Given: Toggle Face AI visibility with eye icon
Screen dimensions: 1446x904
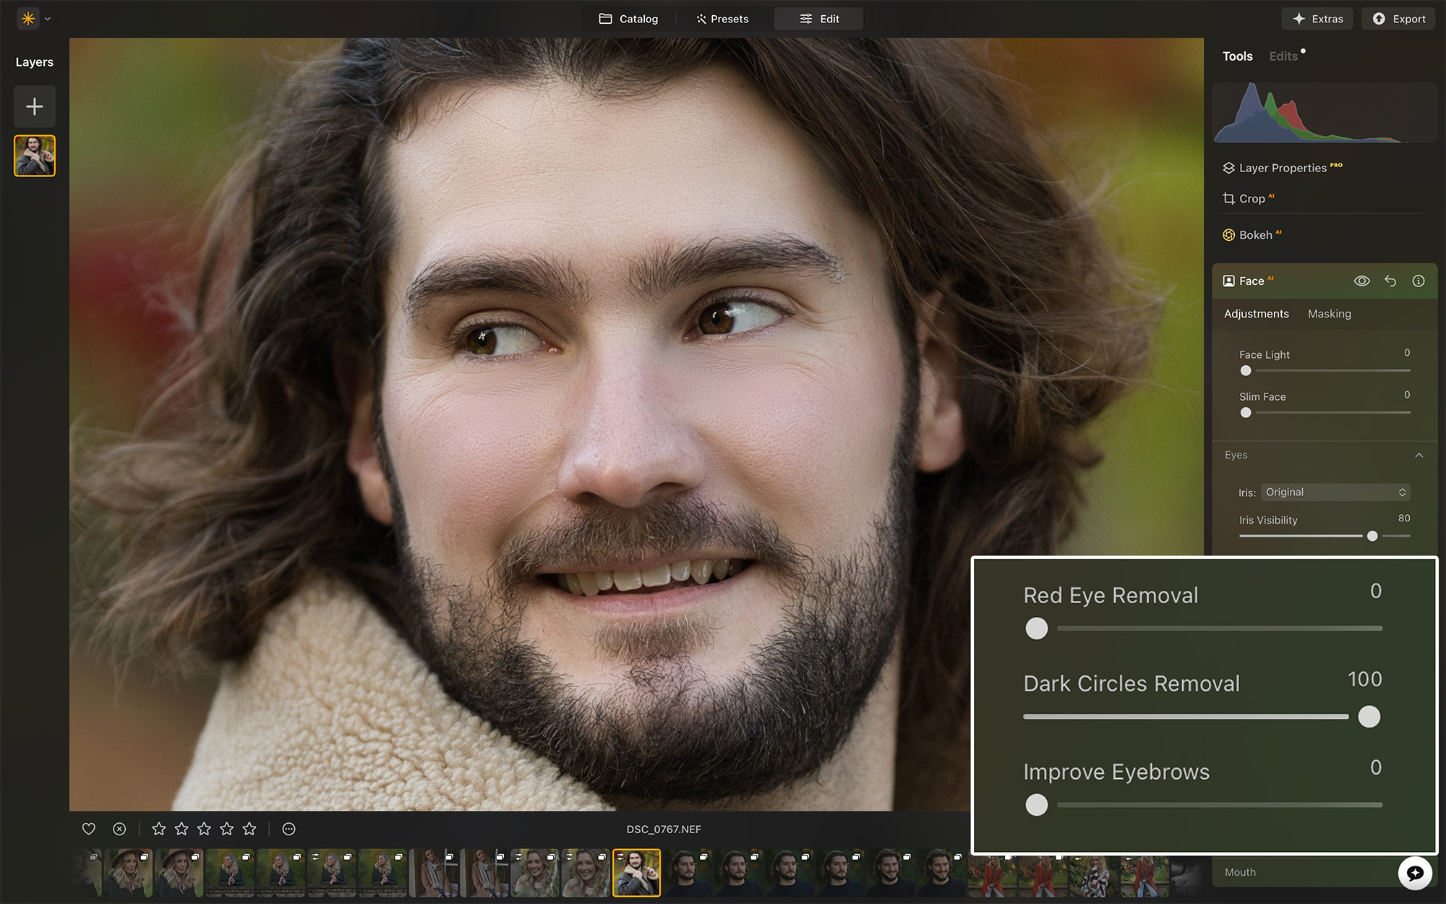Looking at the screenshot, I should (x=1362, y=281).
